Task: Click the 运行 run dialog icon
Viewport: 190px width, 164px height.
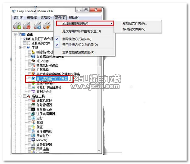Action: 33,118
